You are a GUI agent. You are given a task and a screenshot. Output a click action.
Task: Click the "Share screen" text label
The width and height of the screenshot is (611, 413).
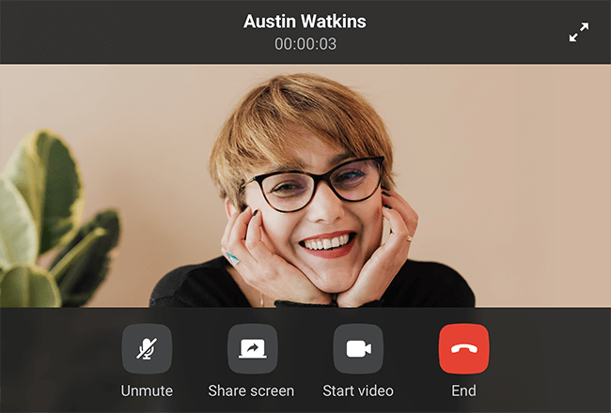point(252,390)
